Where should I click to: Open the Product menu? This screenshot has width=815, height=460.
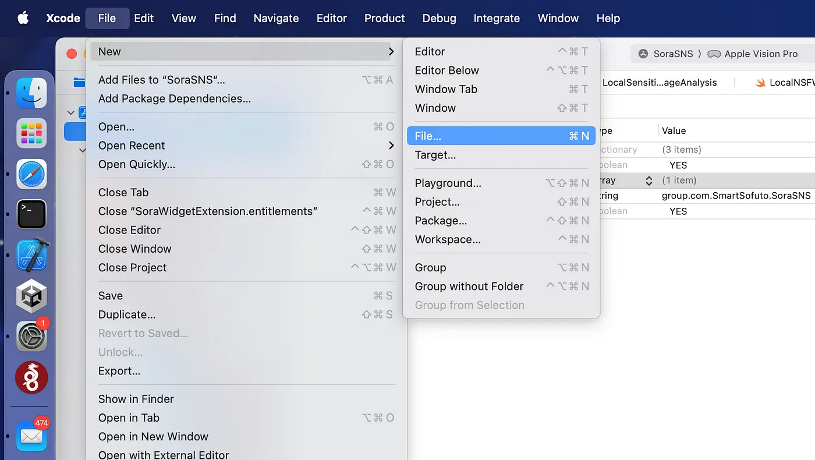pos(385,18)
